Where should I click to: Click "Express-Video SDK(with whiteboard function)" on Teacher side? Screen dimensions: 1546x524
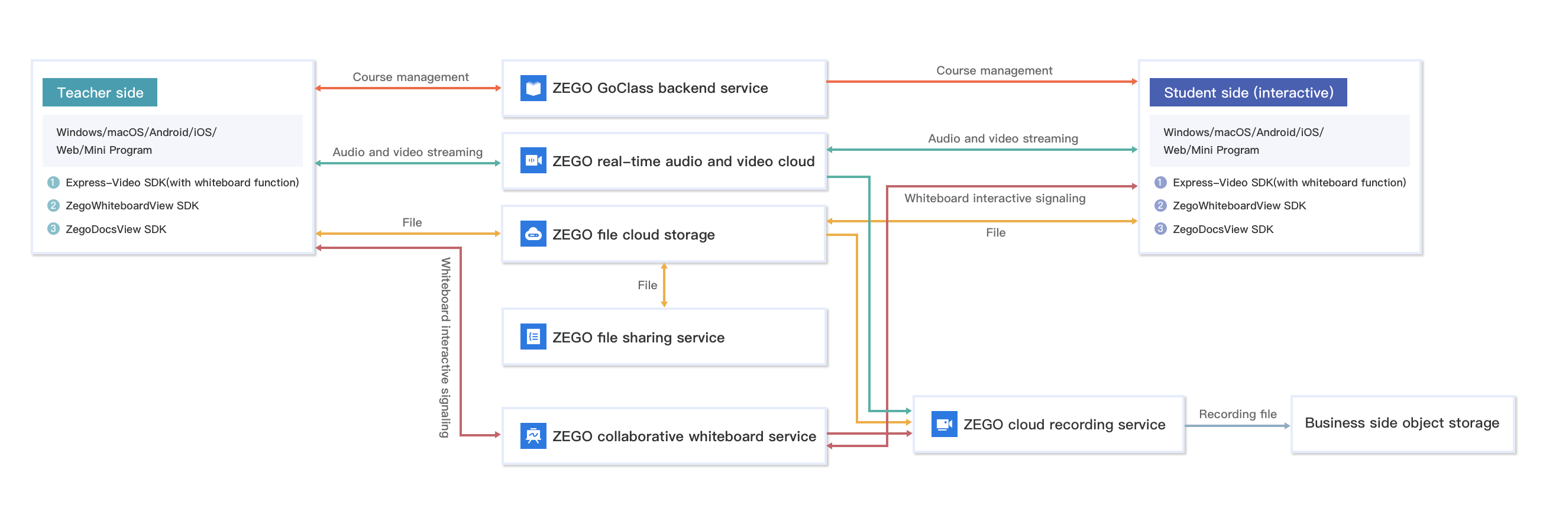click(x=182, y=183)
